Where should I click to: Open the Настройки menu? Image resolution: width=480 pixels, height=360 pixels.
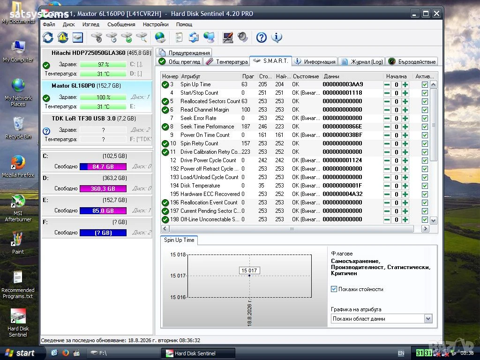(156, 24)
